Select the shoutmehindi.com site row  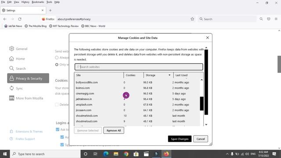click(x=137, y=116)
